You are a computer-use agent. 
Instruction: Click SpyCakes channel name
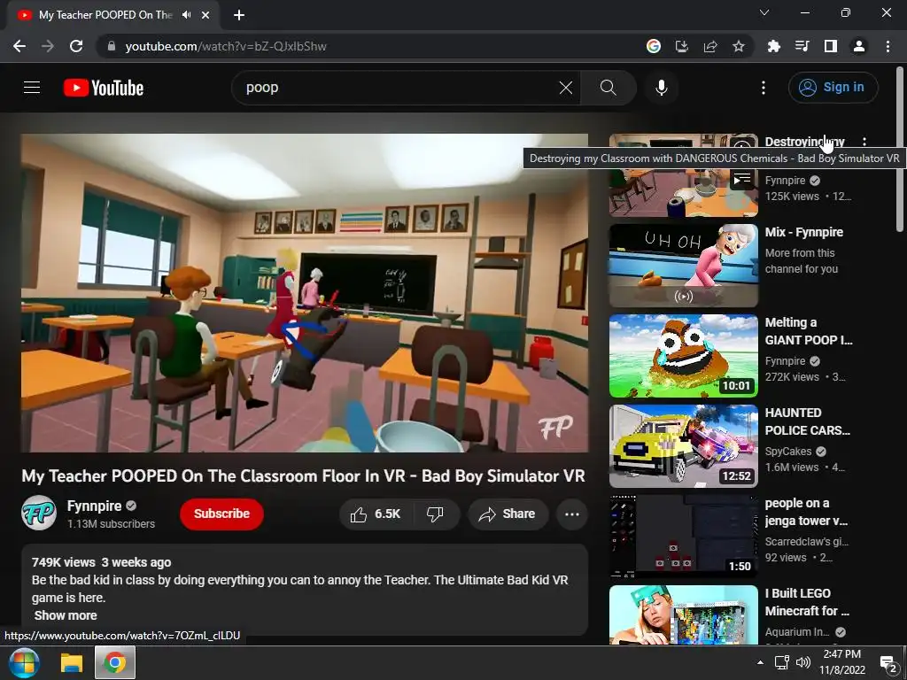(788, 451)
